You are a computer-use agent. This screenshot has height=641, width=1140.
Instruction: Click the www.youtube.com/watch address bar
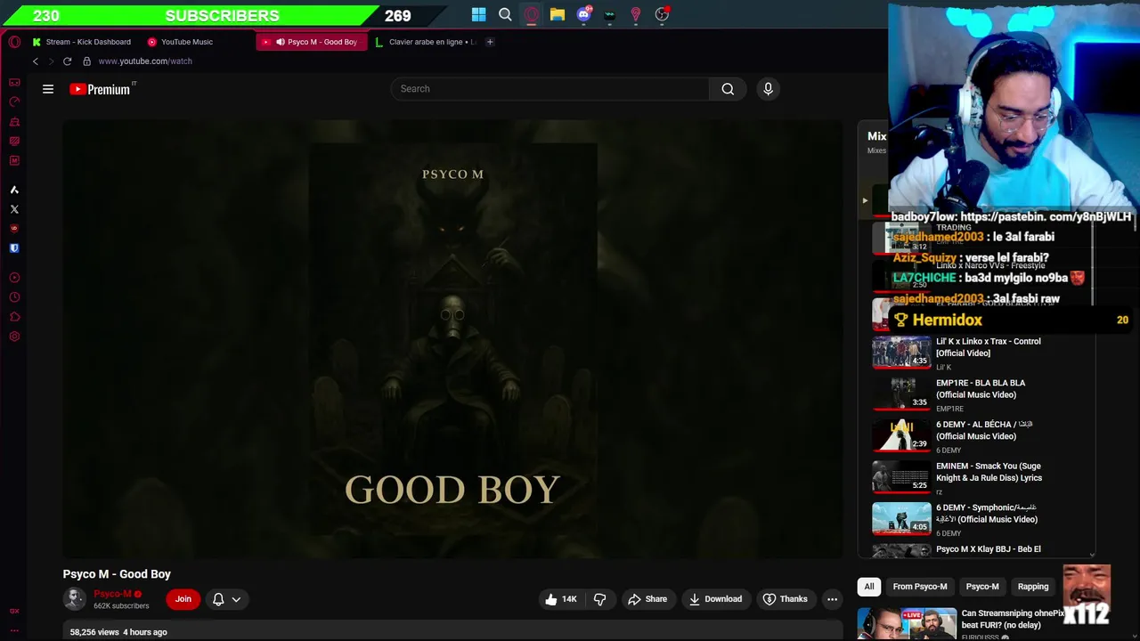point(145,61)
